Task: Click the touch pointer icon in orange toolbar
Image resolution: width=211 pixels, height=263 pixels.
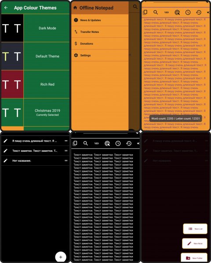Action: pyautogui.click(x=177, y=12)
